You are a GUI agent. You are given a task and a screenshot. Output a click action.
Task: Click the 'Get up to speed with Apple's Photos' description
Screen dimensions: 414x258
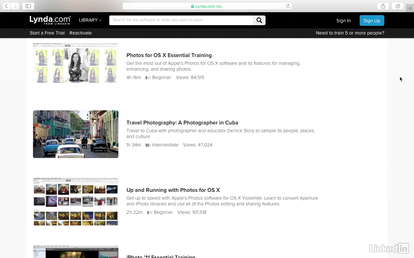click(222, 201)
